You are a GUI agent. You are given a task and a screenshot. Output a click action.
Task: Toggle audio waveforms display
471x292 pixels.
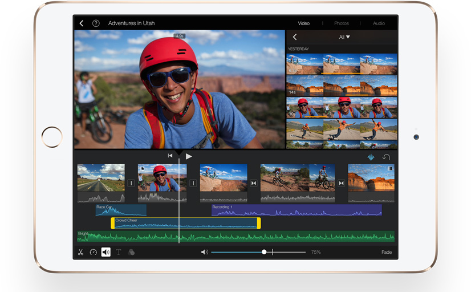[371, 157]
